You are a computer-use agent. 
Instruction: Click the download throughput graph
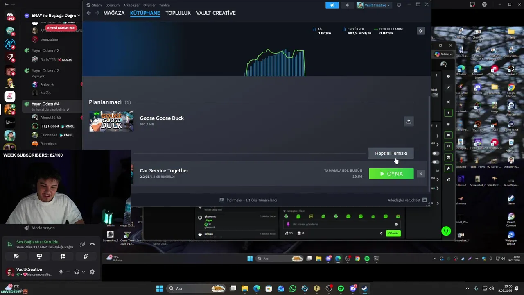[276, 63]
